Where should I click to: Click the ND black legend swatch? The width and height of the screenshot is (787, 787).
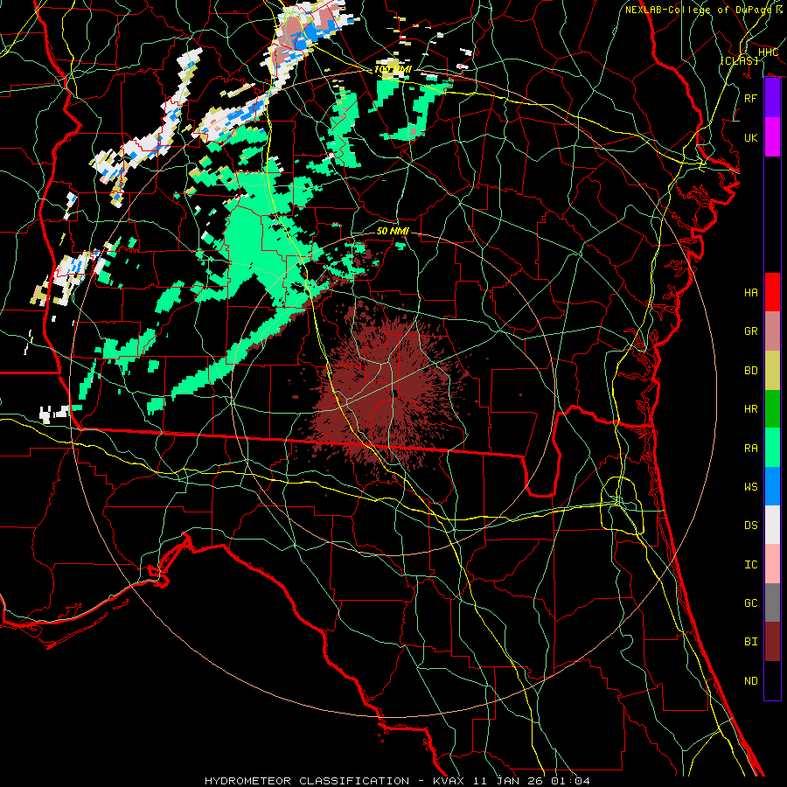pyautogui.click(x=772, y=680)
